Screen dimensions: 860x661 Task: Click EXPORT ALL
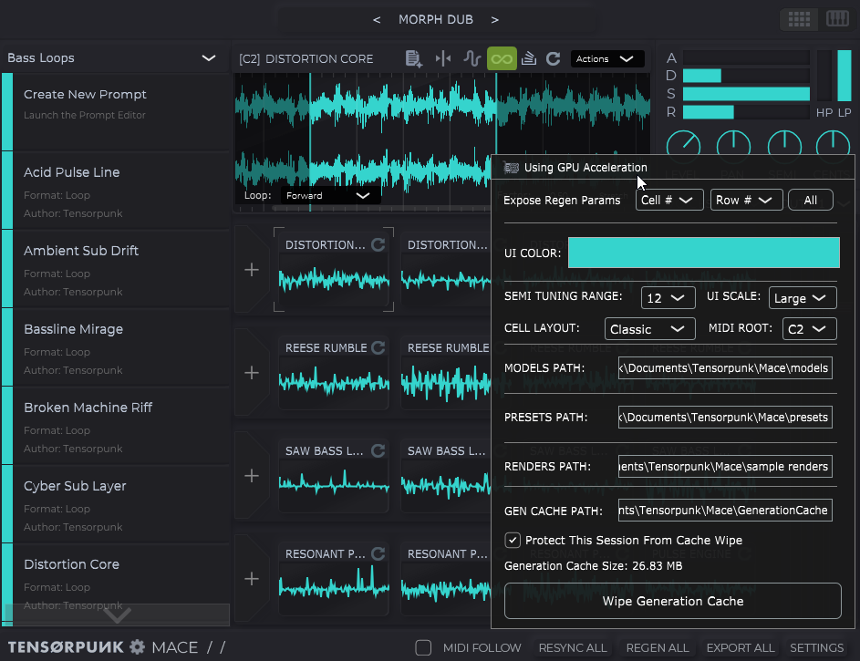(741, 648)
